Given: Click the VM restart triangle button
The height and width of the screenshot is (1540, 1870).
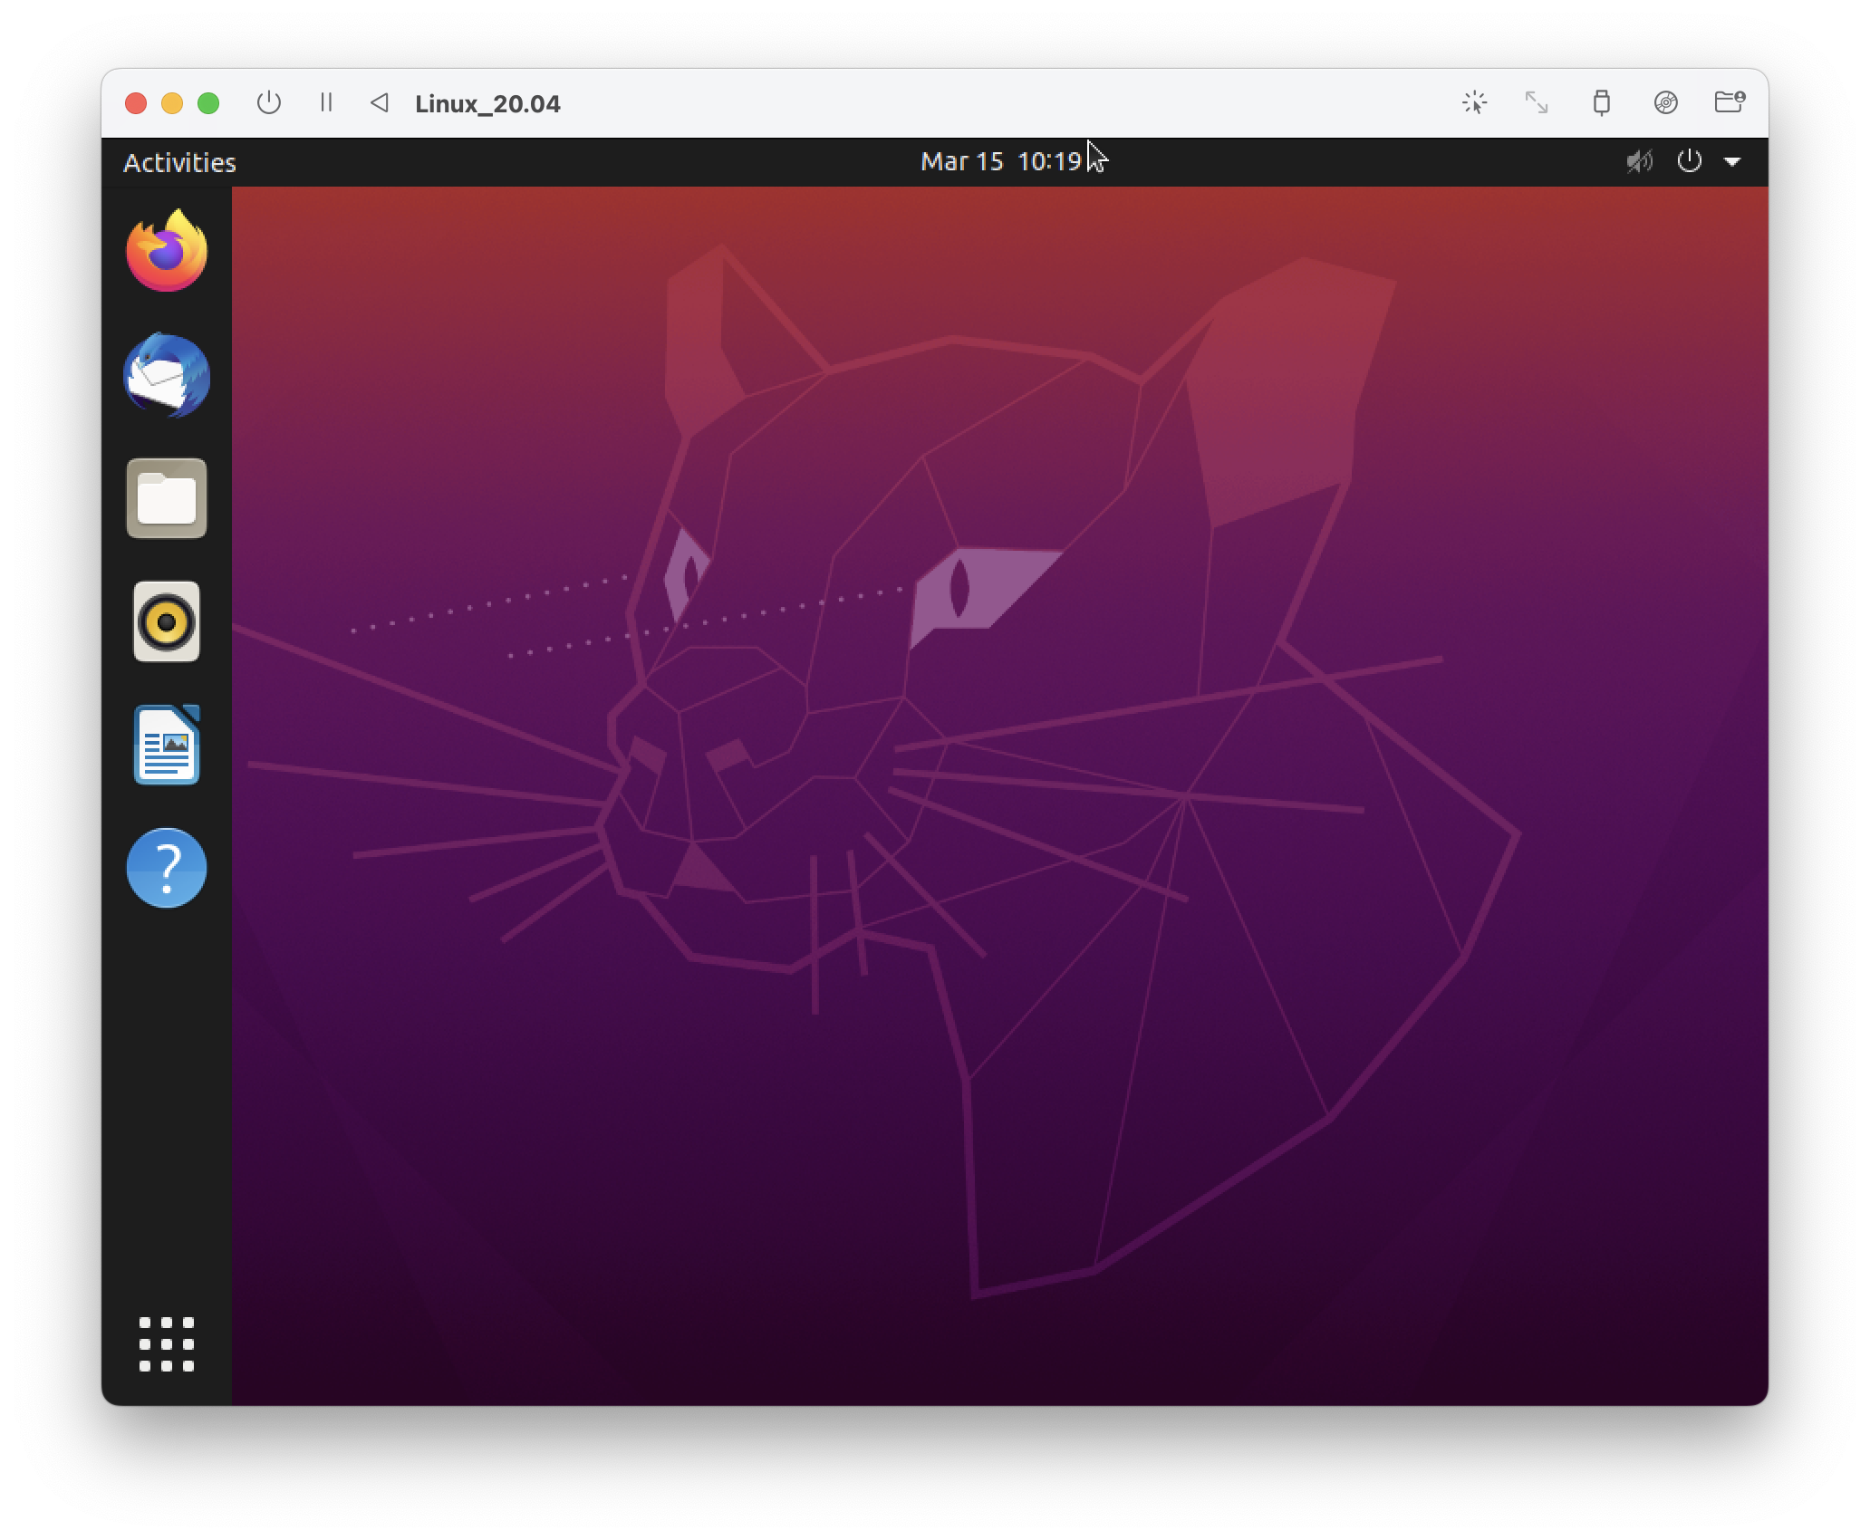Looking at the screenshot, I should click(380, 103).
